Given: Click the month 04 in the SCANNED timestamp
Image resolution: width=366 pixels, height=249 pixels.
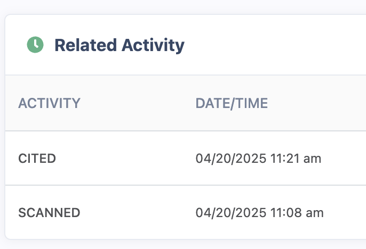Looking at the screenshot, I should (x=202, y=213).
